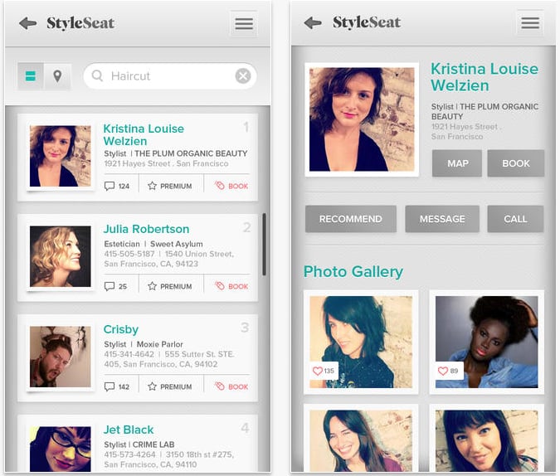The image size is (560, 476).
Task: Open Julia Robertson profile name
Action: (146, 229)
